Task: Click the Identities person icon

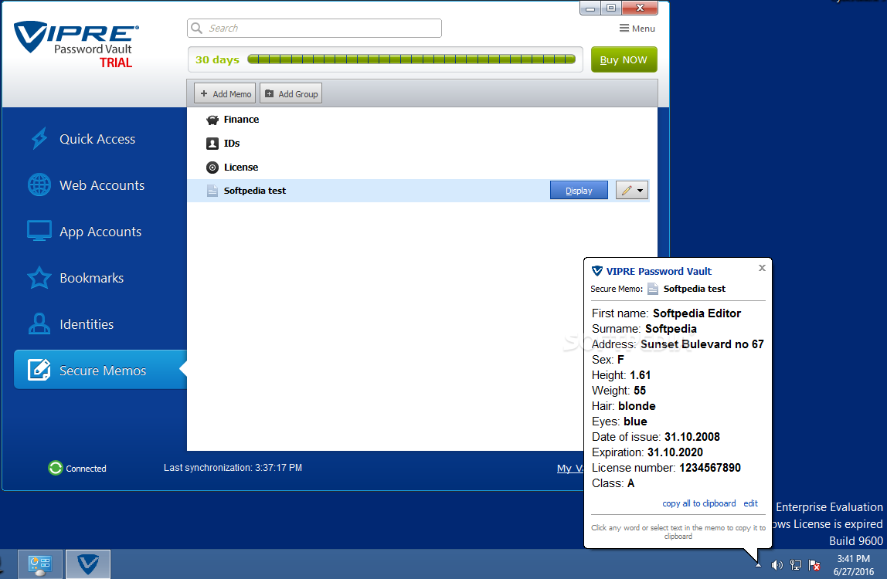Action: tap(39, 323)
